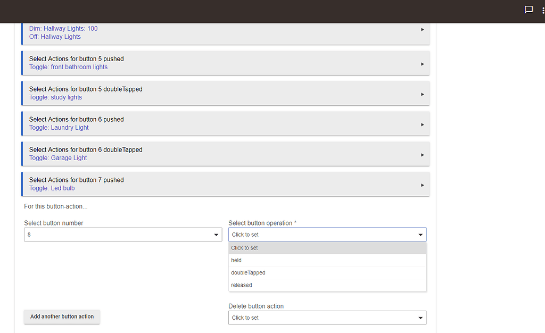Viewport: 545px width, 333px height.
Task: Expand button 5 doubleTapped row arrow
Action: click(422, 94)
